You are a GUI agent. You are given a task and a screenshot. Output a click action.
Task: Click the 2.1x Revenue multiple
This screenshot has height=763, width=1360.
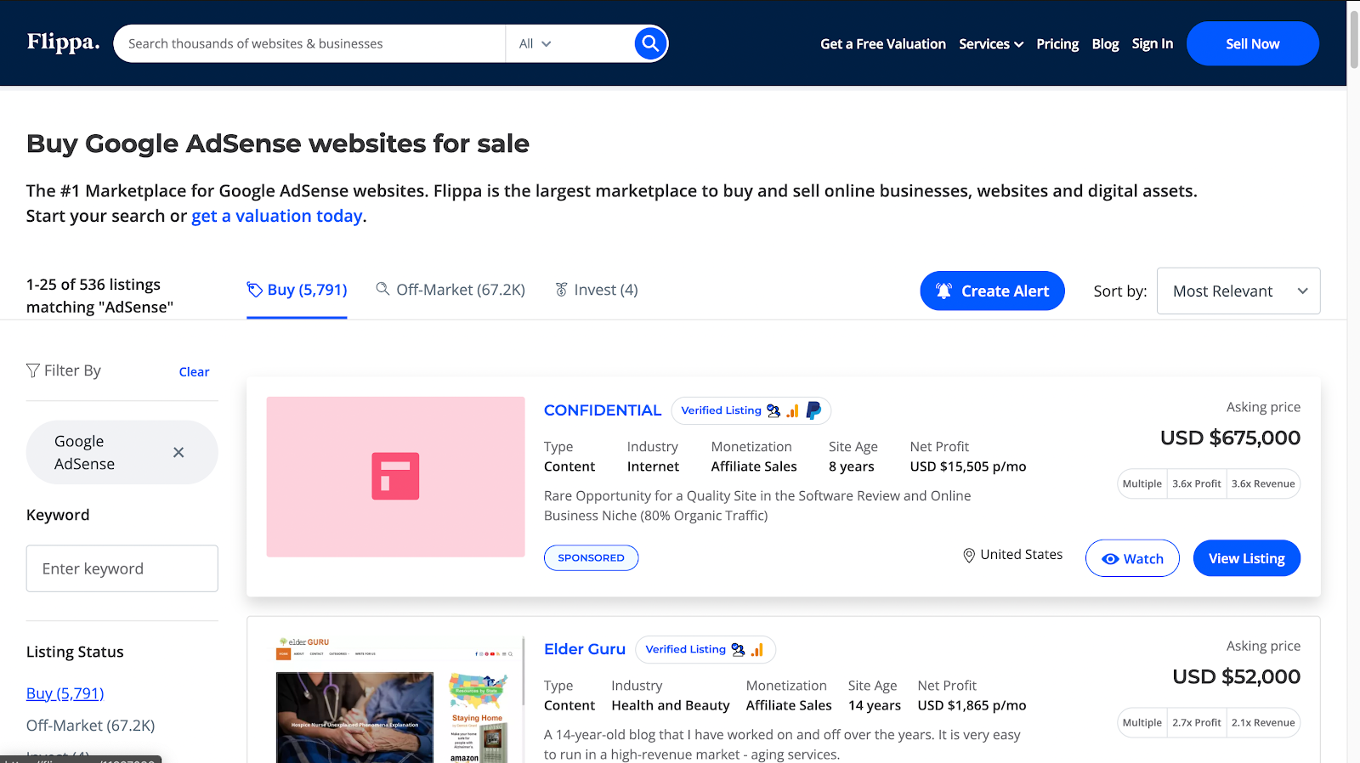tap(1263, 722)
